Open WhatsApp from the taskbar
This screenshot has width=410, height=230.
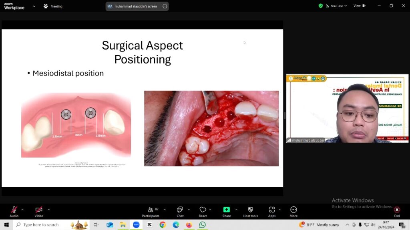pyautogui.click(x=202, y=224)
